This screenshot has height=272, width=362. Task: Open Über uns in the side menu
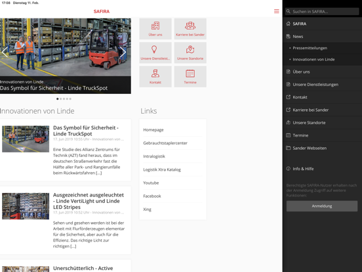point(322,72)
